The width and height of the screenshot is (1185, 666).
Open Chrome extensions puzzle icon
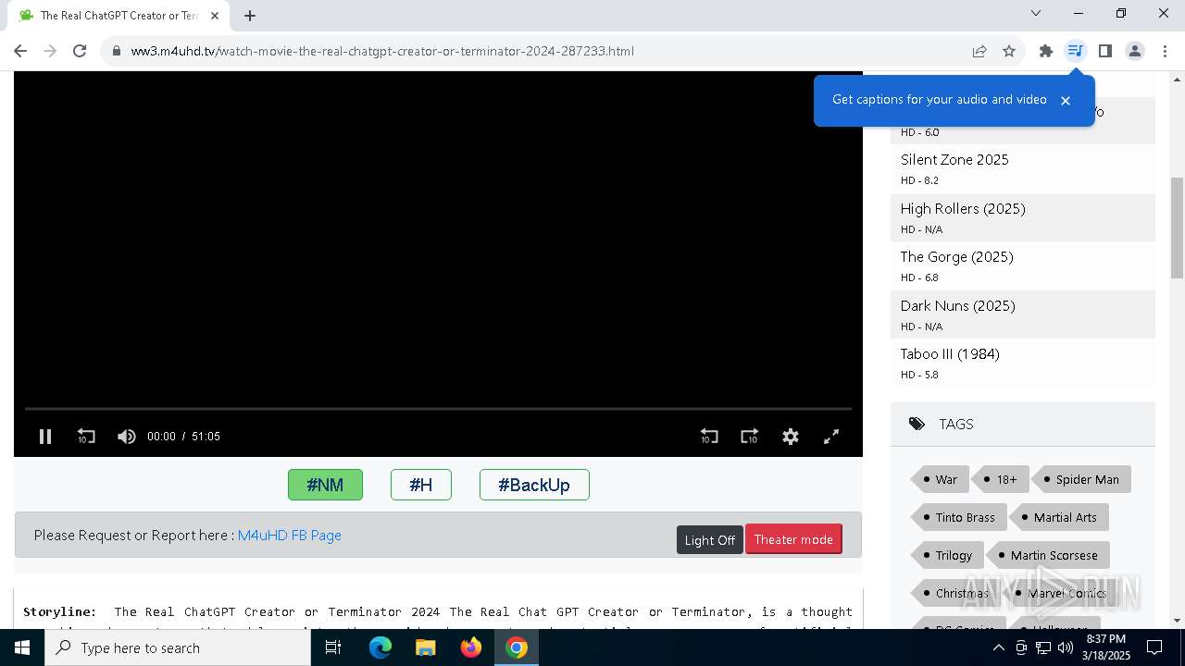click(1046, 51)
